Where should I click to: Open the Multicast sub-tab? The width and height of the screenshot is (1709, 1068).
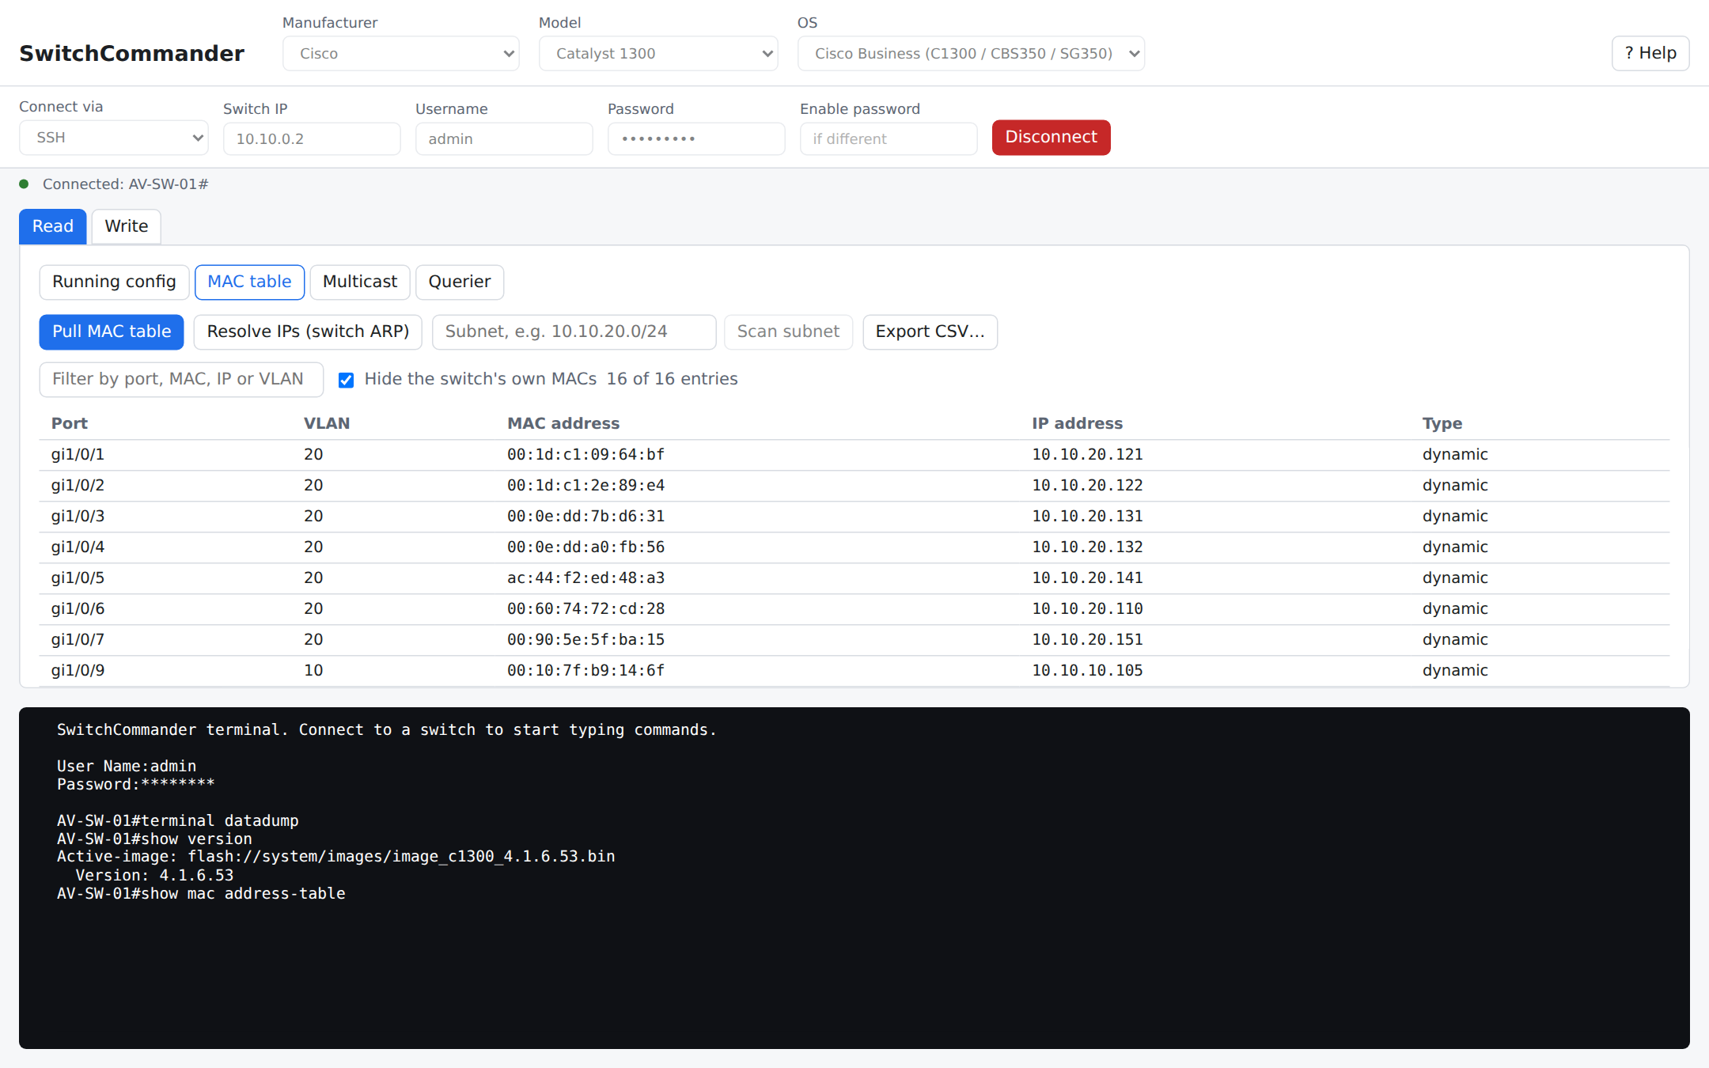click(360, 282)
